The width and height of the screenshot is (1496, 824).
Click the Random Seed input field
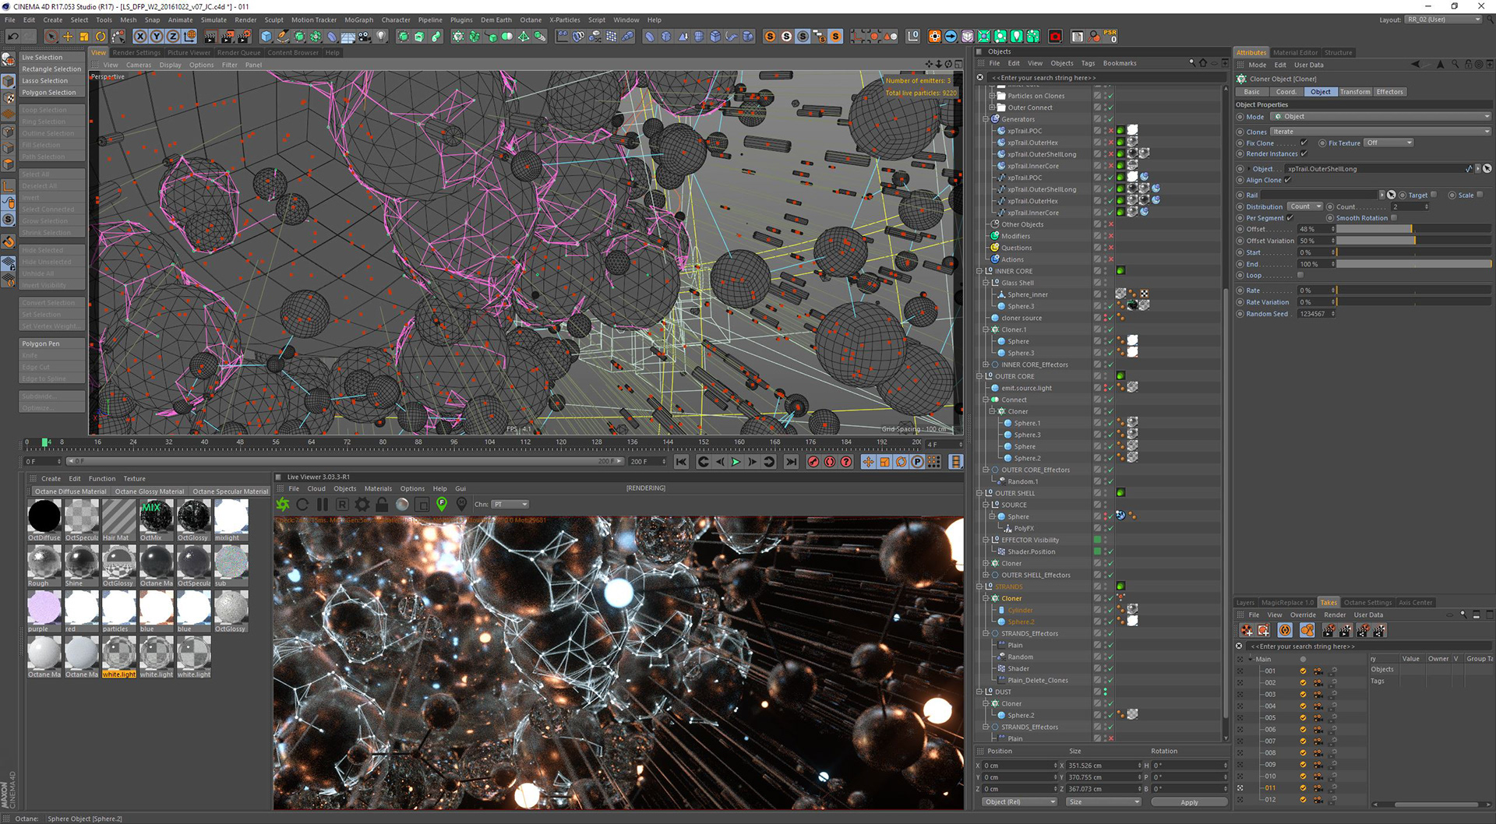1316,314
